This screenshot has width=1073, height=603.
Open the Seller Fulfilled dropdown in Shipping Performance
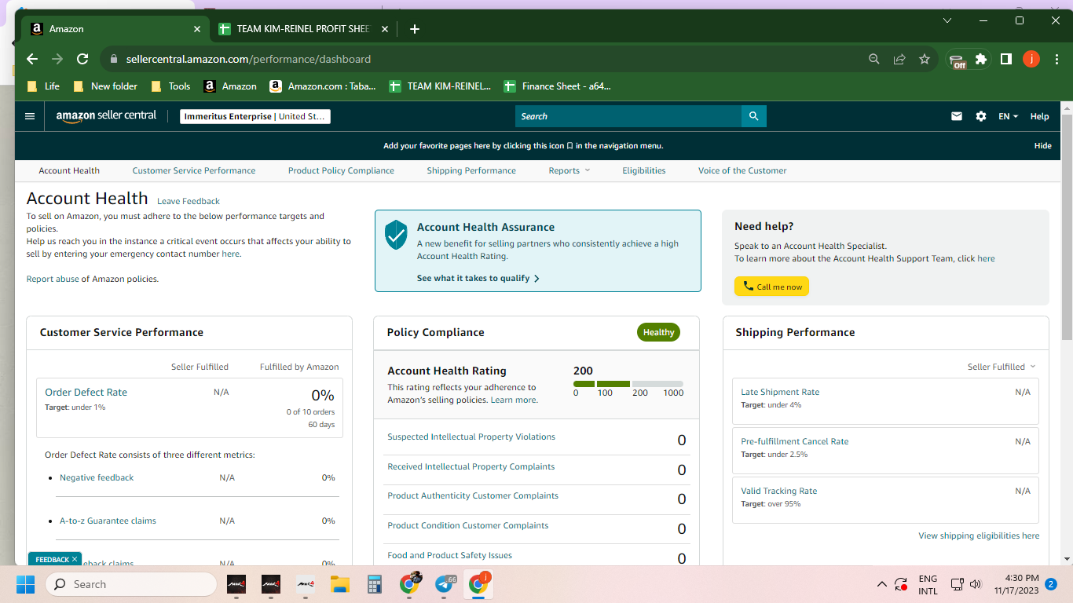1002,367
